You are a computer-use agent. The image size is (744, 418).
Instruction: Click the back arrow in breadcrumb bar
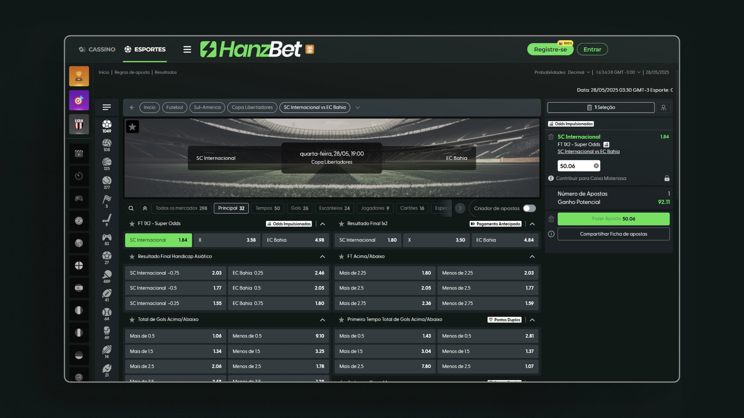132,108
